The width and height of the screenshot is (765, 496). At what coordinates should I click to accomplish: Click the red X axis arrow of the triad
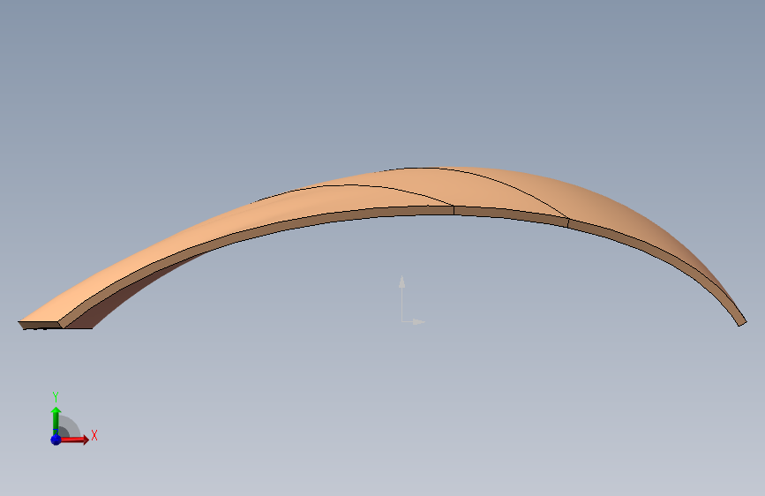(x=74, y=440)
